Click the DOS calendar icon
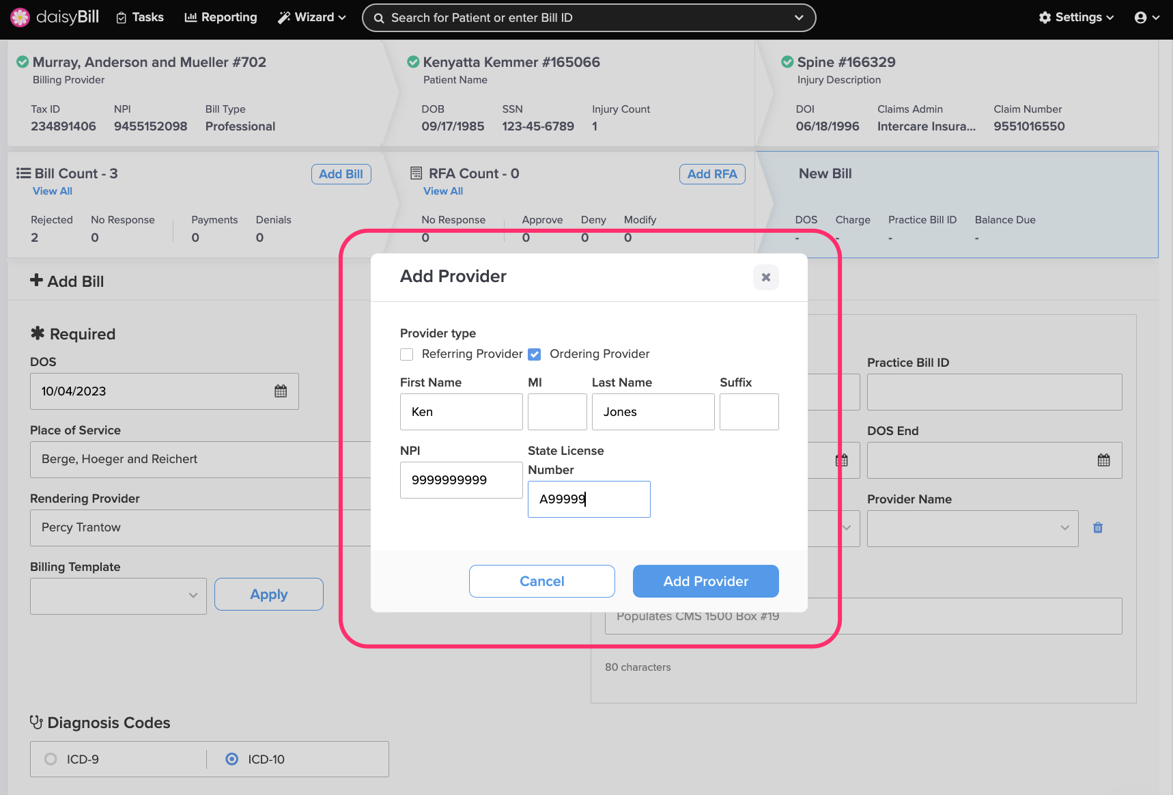The height and width of the screenshot is (795, 1173). (x=281, y=391)
